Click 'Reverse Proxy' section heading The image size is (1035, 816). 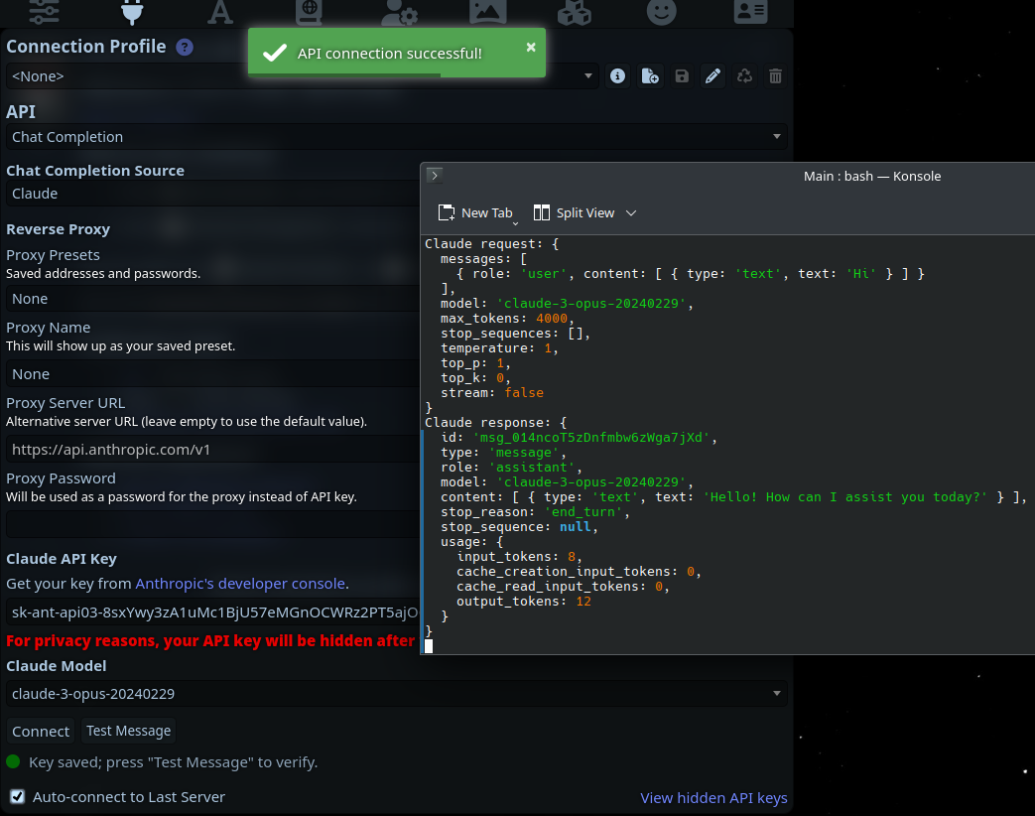click(x=59, y=229)
